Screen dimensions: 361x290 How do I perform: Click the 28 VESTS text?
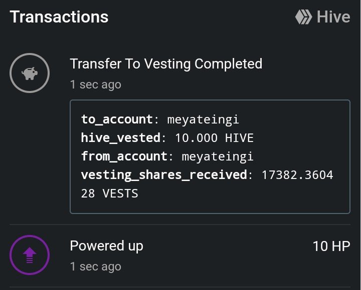(110, 193)
